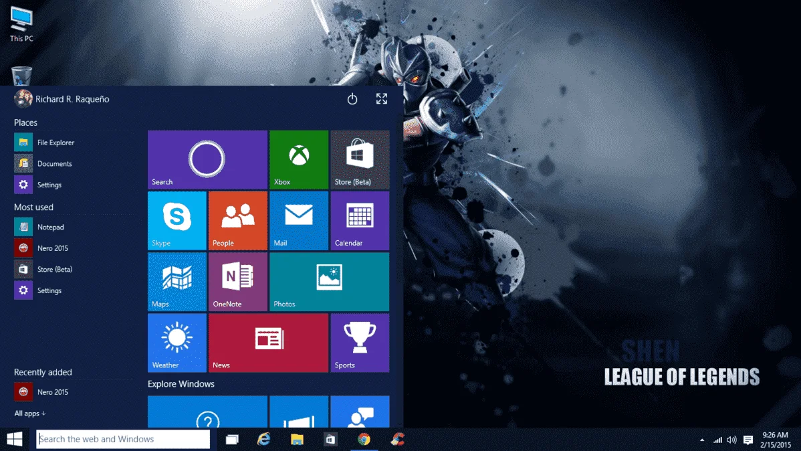Open the Sports tile
The height and width of the screenshot is (451, 801).
coord(360,343)
